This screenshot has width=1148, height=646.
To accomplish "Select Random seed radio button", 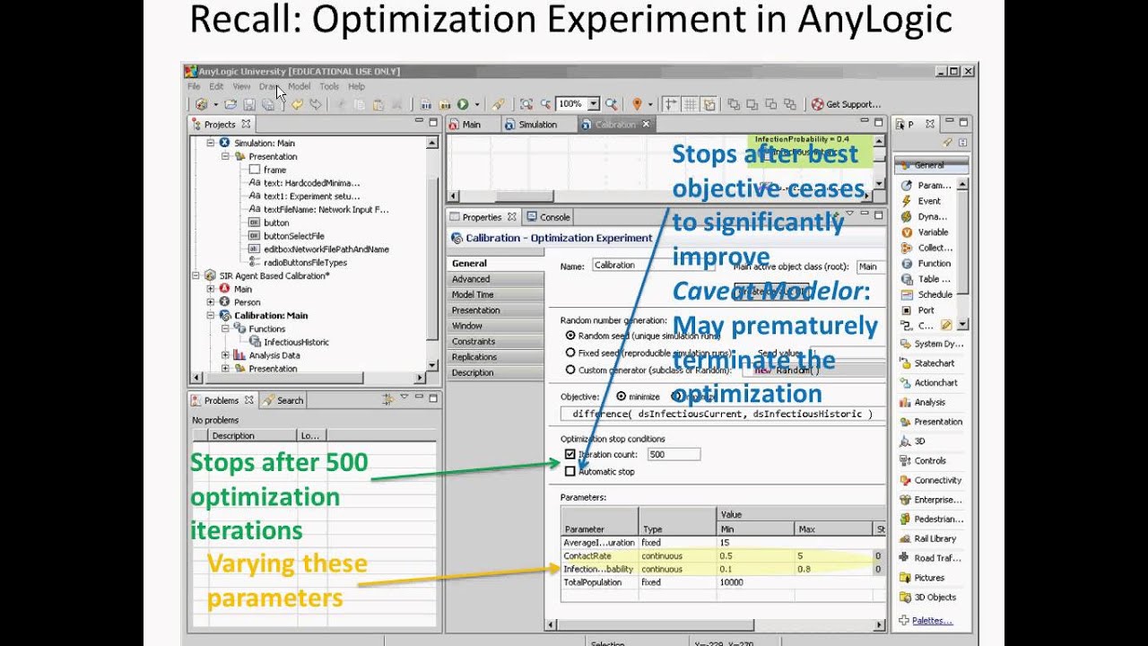I will click(x=570, y=335).
